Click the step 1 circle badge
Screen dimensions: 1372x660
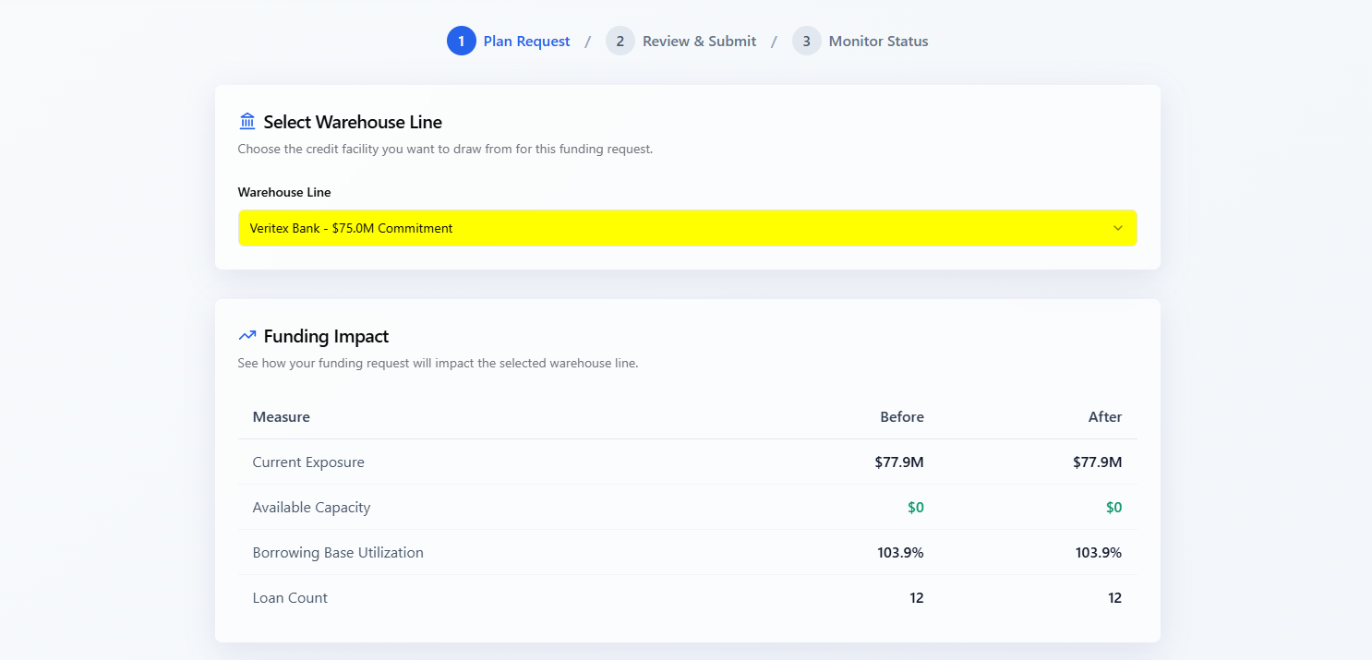(x=462, y=42)
